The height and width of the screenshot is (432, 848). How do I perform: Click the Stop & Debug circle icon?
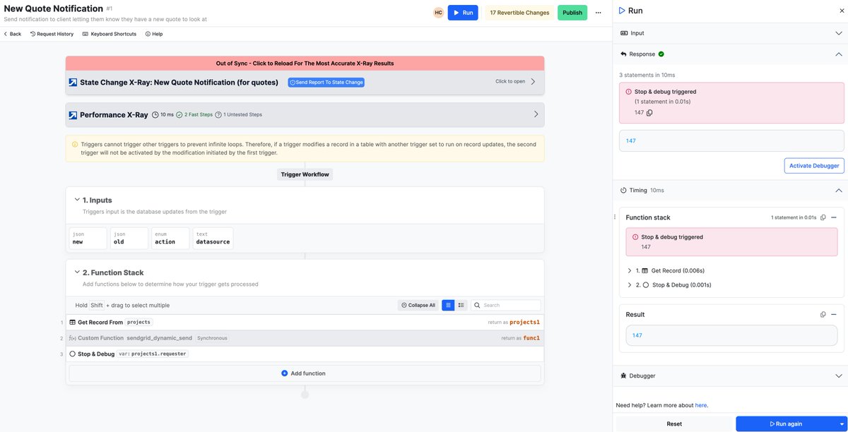coord(72,354)
